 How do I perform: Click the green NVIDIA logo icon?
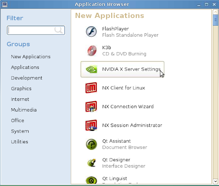pos(92,69)
